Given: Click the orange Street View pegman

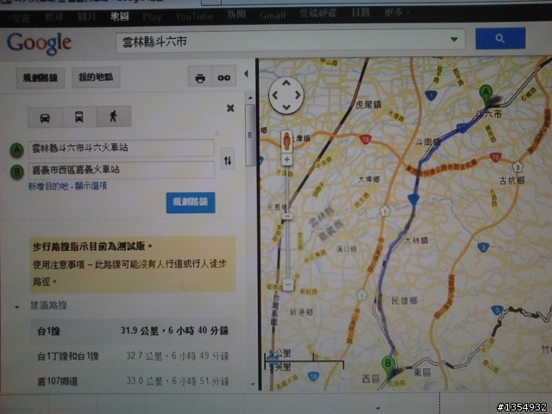Looking at the screenshot, I should 287,141.
